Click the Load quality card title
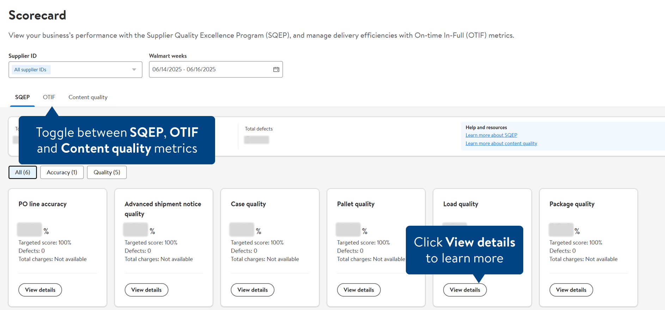Screen dimensions: 665x310 click(x=460, y=204)
